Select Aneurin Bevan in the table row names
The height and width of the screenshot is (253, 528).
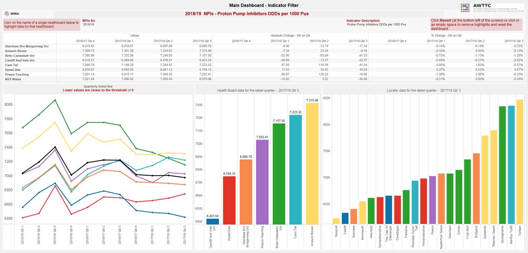click(x=17, y=51)
